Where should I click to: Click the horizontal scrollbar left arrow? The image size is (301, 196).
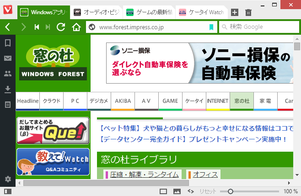tap(19, 183)
